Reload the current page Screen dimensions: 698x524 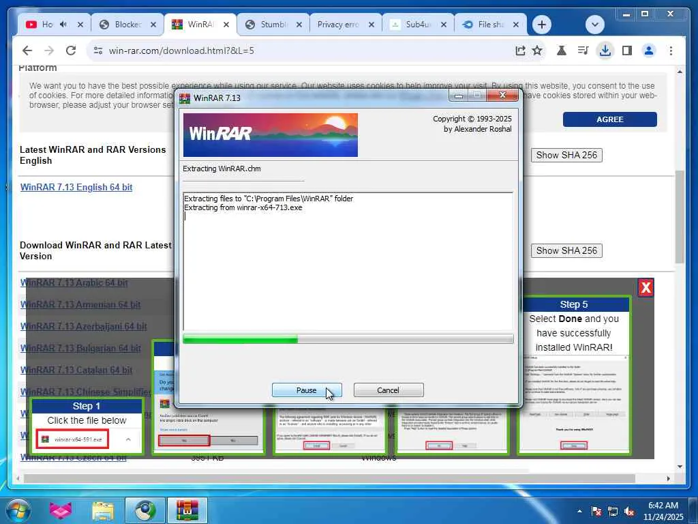(71, 50)
